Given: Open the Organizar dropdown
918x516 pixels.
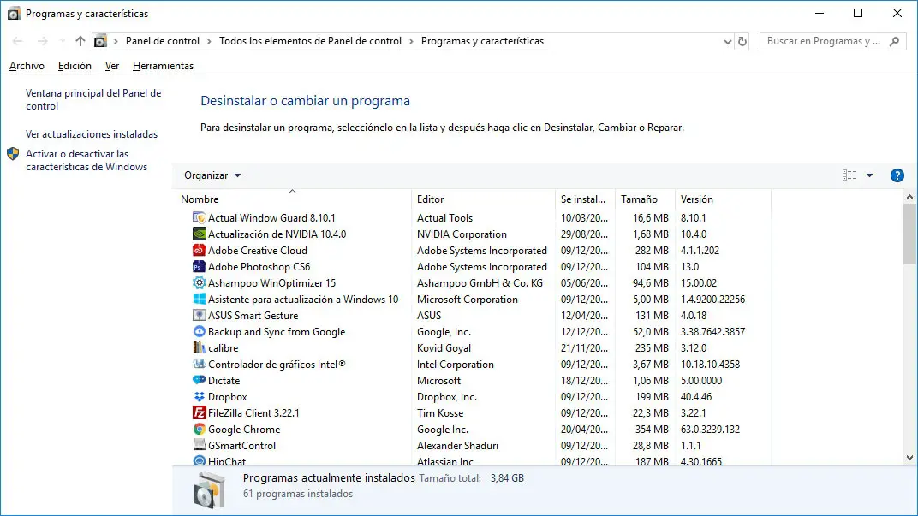Looking at the screenshot, I should [212, 175].
